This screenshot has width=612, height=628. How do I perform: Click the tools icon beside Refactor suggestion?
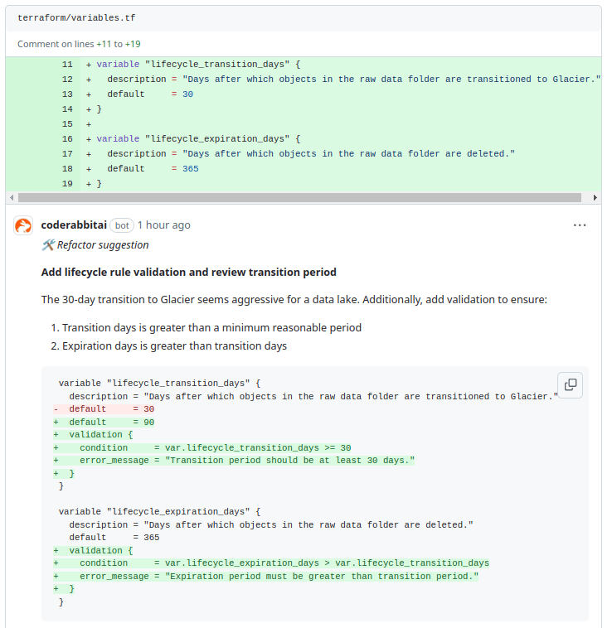coord(48,245)
